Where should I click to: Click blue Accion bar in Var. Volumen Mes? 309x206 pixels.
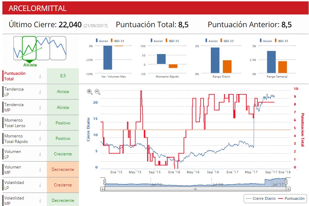[x=107, y=58]
